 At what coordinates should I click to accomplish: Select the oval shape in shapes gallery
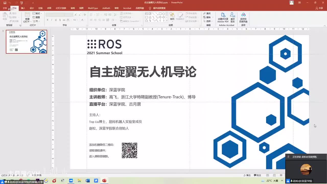coord(163,14)
